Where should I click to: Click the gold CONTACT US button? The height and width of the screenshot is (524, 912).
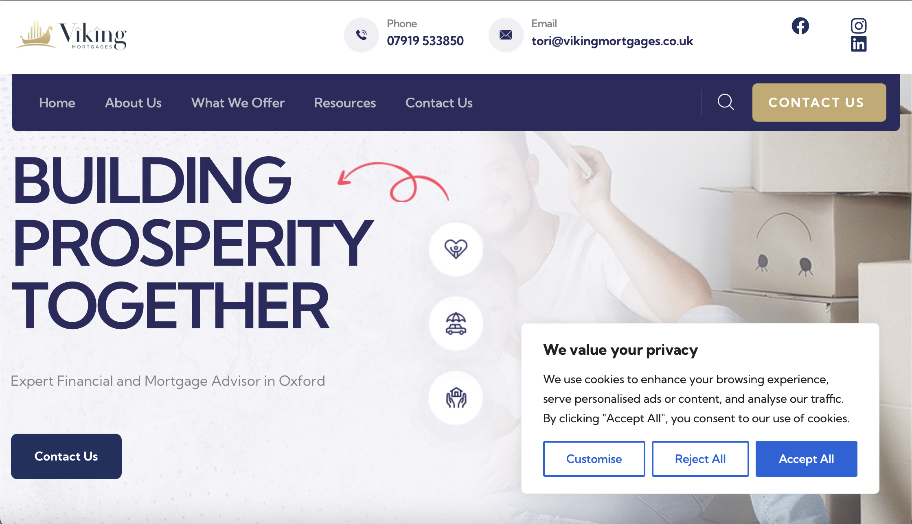click(819, 103)
